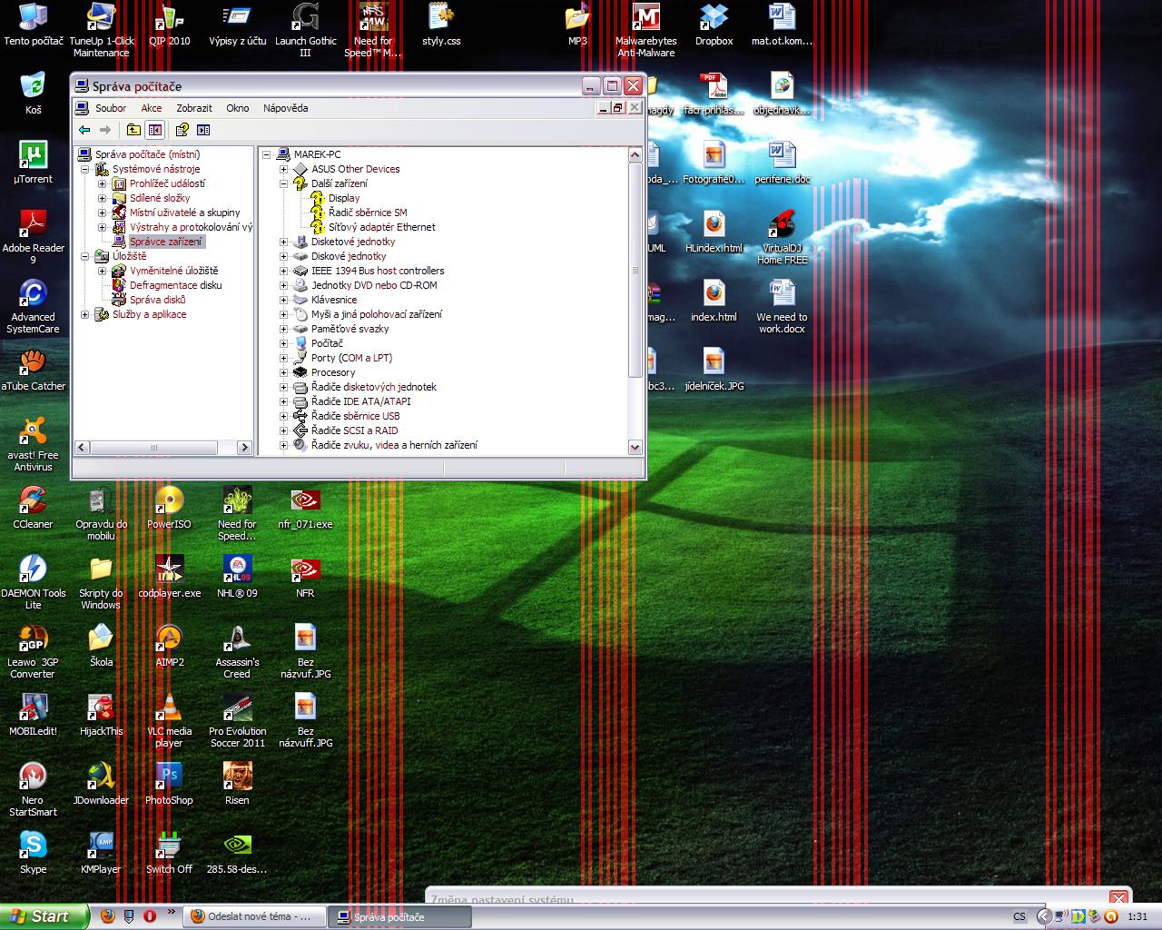The image size is (1162, 930).
Task: Open the Okno menu
Action: tap(238, 108)
